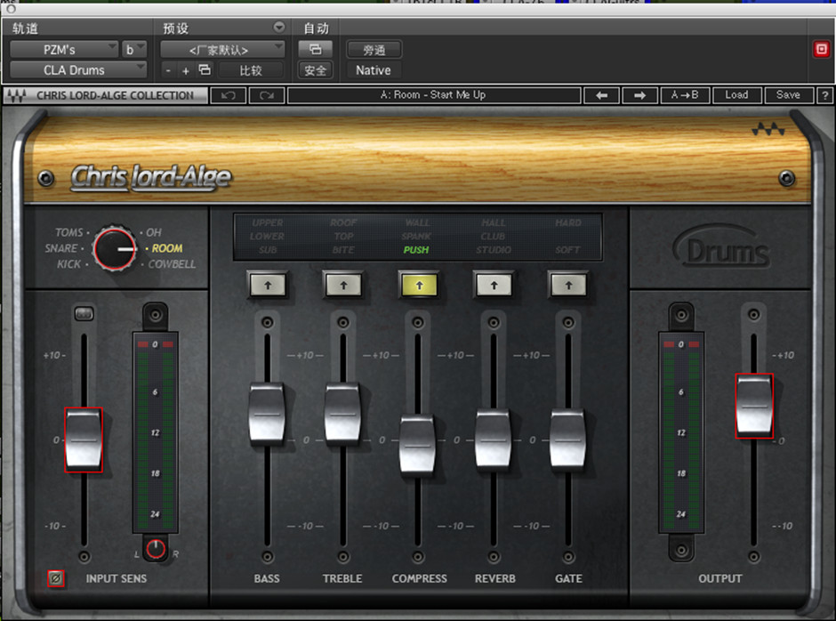Click the Drums logo
The height and width of the screenshot is (621, 836).
[722, 246]
